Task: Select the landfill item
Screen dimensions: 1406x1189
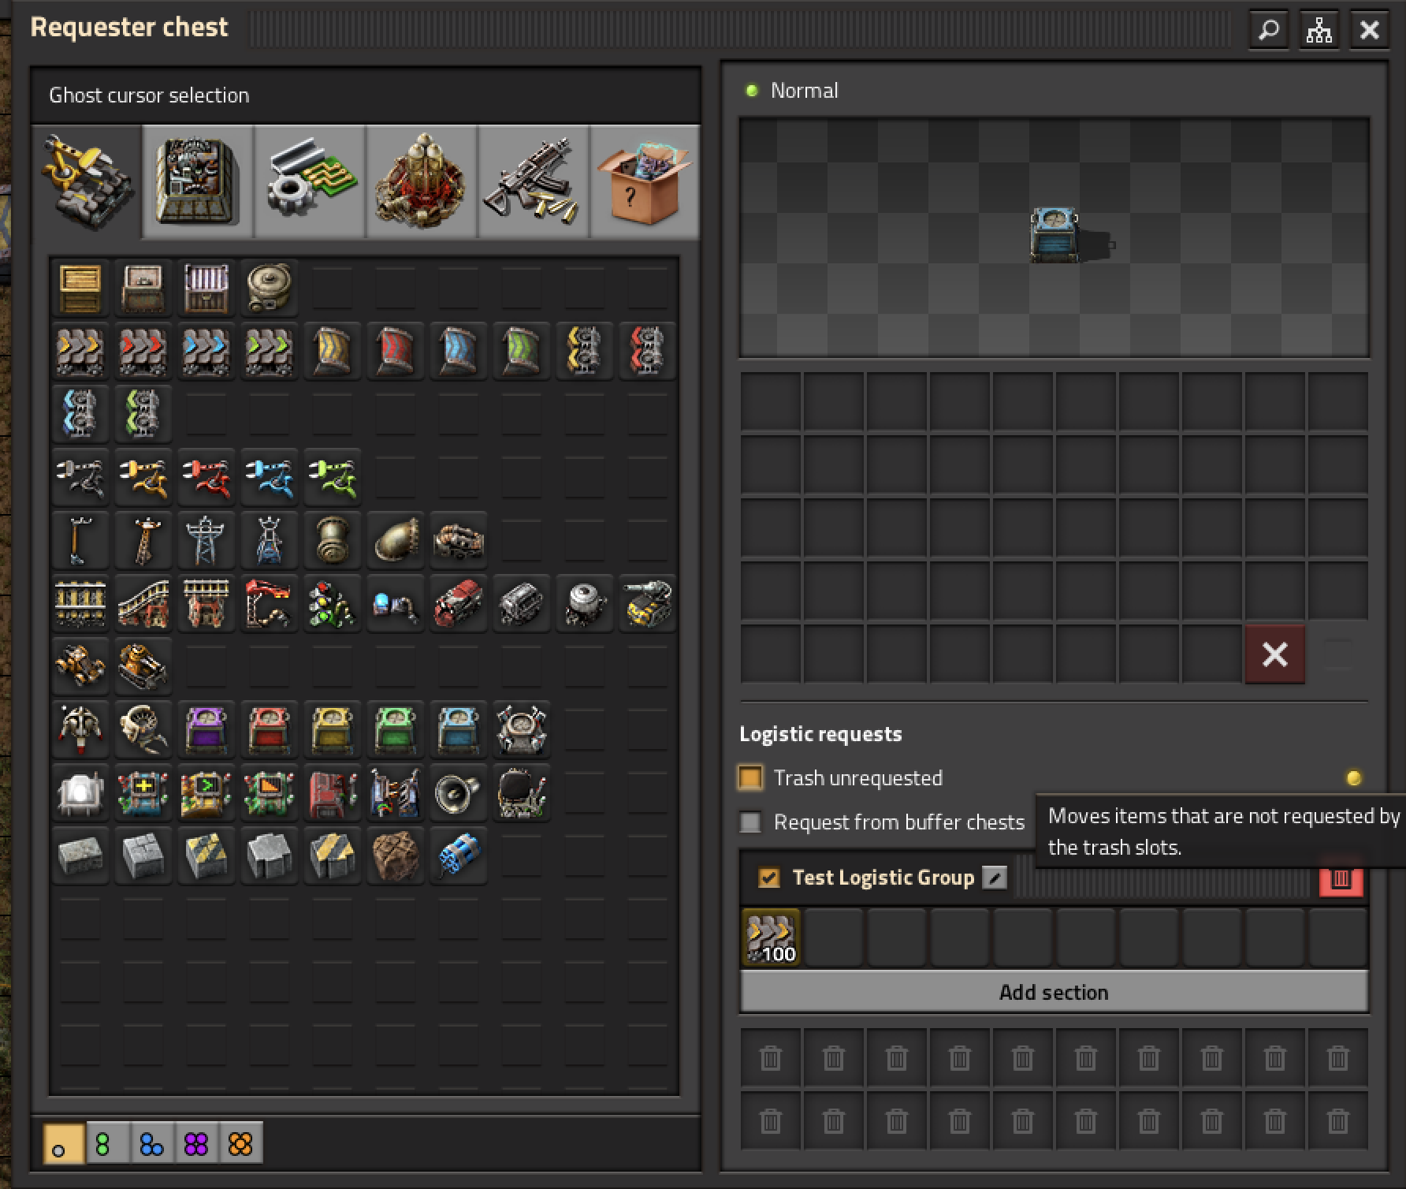Action: tap(396, 856)
